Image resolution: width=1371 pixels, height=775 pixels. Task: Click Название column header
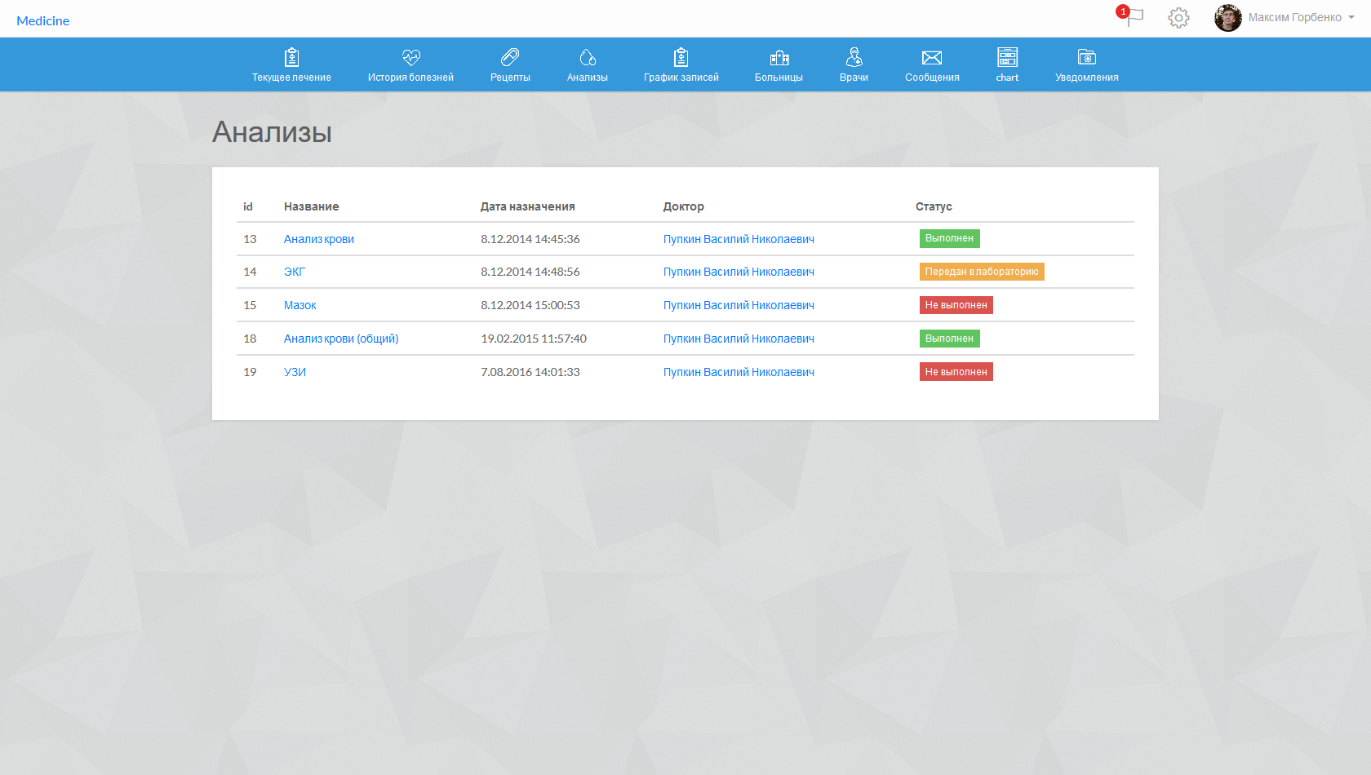point(312,206)
